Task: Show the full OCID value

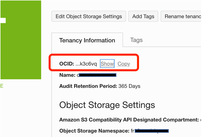Action: pos(107,64)
